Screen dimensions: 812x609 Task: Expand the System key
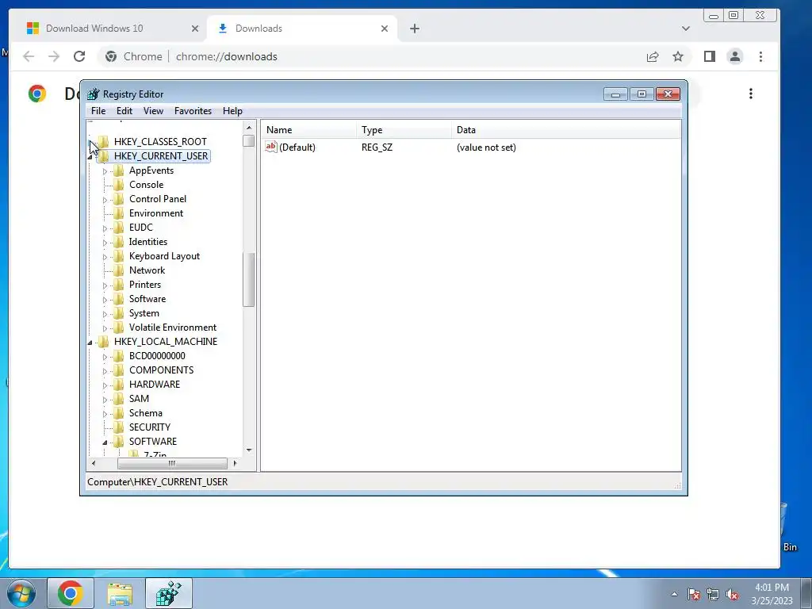pos(105,313)
